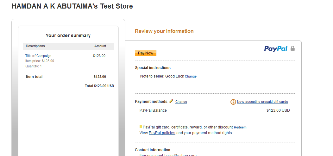Click the gray padlock security icon
The image size is (333, 156).
(292, 48)
